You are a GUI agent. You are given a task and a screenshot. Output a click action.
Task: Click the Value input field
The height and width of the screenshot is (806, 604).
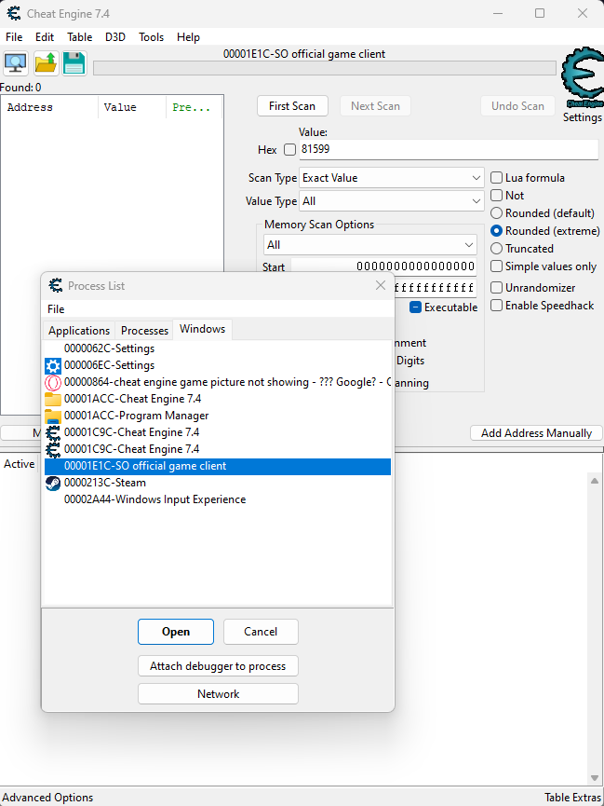(x=449, y=150)
